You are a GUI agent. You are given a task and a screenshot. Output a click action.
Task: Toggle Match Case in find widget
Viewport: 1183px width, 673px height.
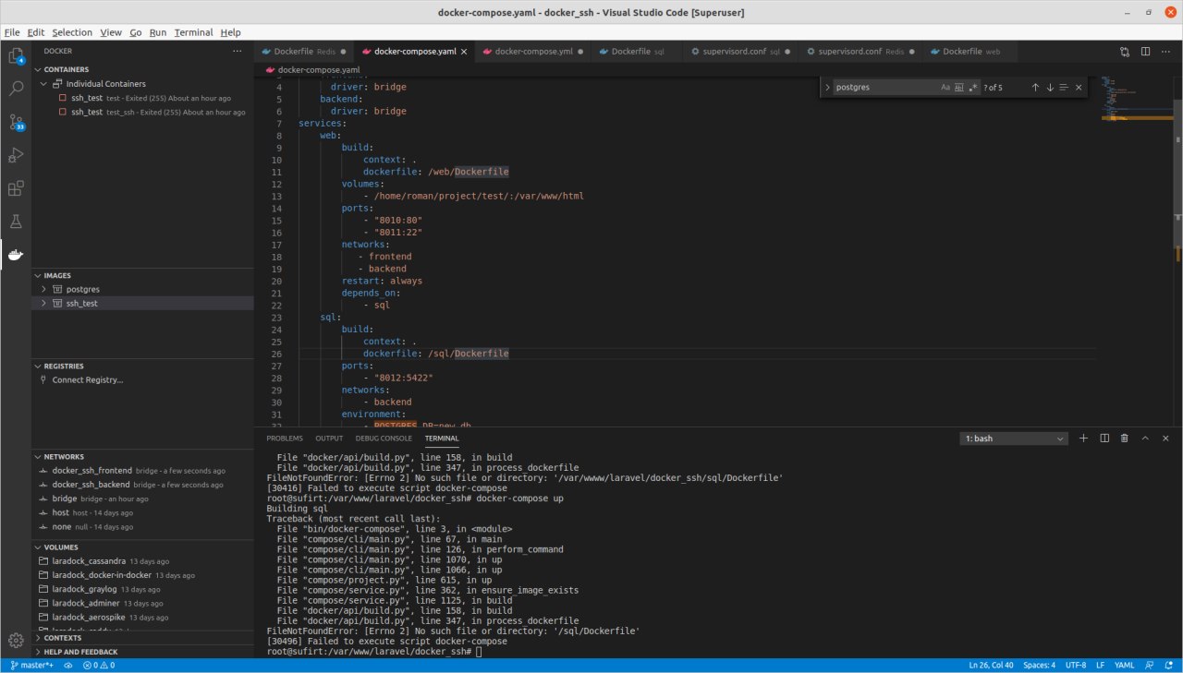point(945,88)
